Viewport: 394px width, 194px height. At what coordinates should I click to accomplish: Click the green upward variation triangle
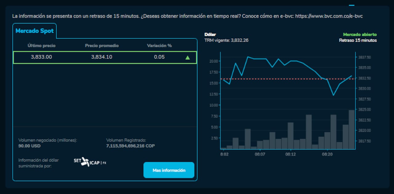coord(187,57)
